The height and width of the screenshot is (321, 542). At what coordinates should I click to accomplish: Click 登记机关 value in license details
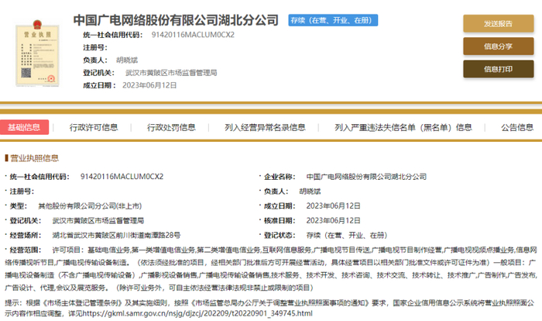pyautogui.click(x=98, y=220)
